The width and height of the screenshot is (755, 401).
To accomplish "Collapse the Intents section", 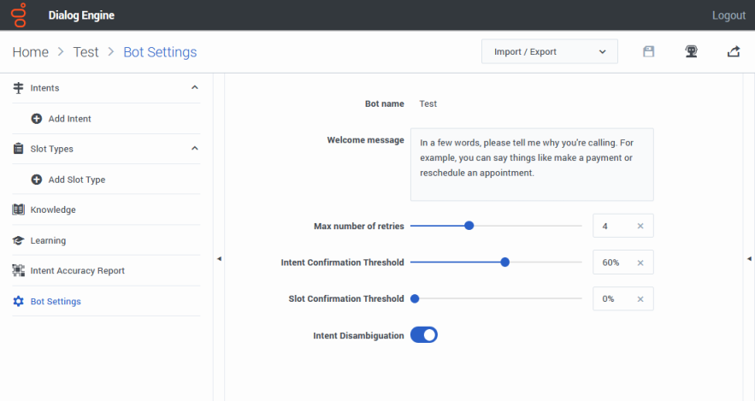I will 195,87.
